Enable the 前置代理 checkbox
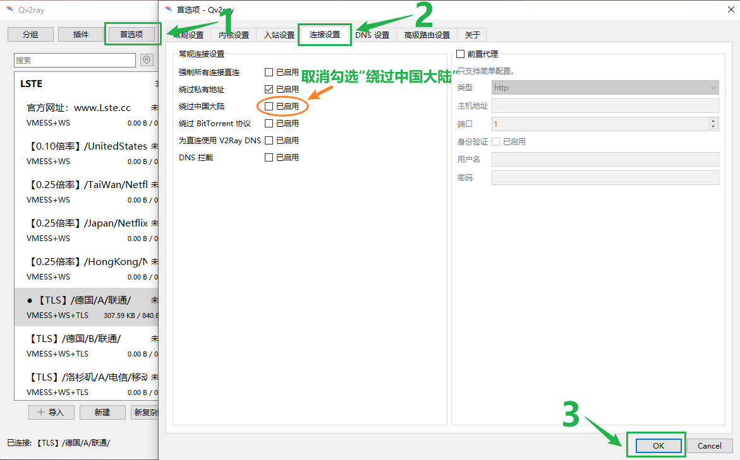740x460 pixels. point(460,54)
